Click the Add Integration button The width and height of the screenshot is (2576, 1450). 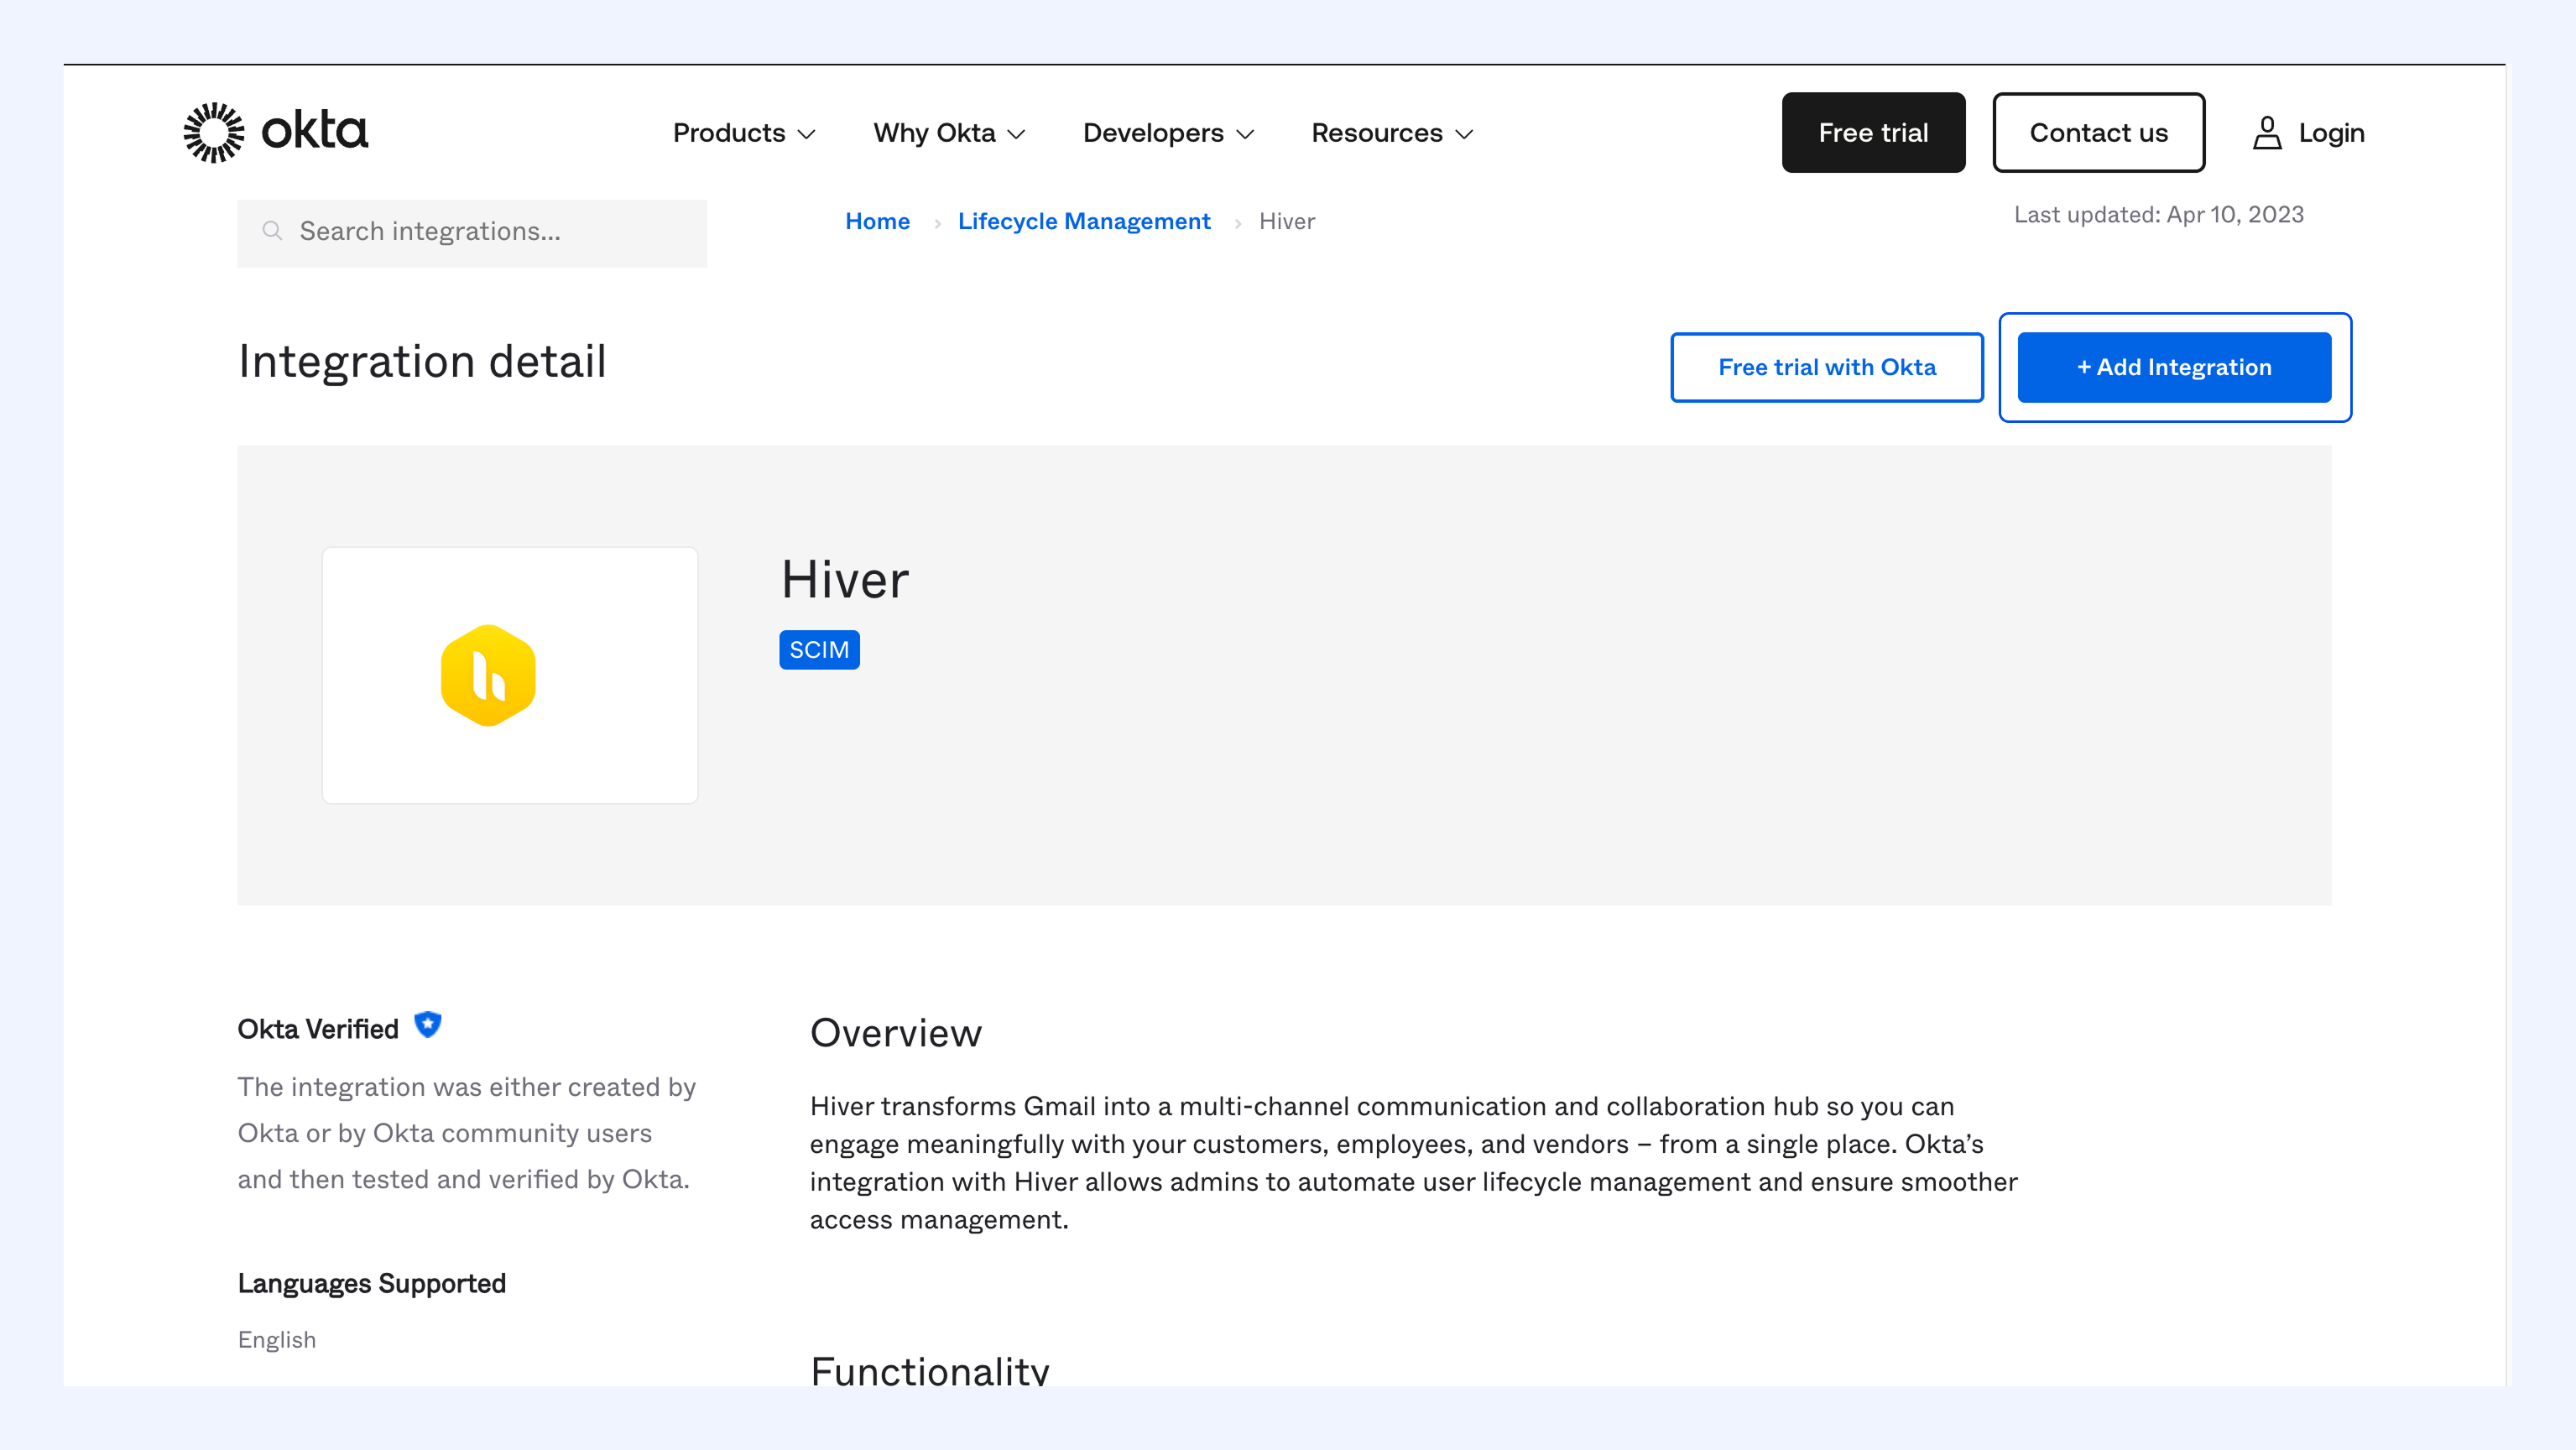[x=2174, y=367]
